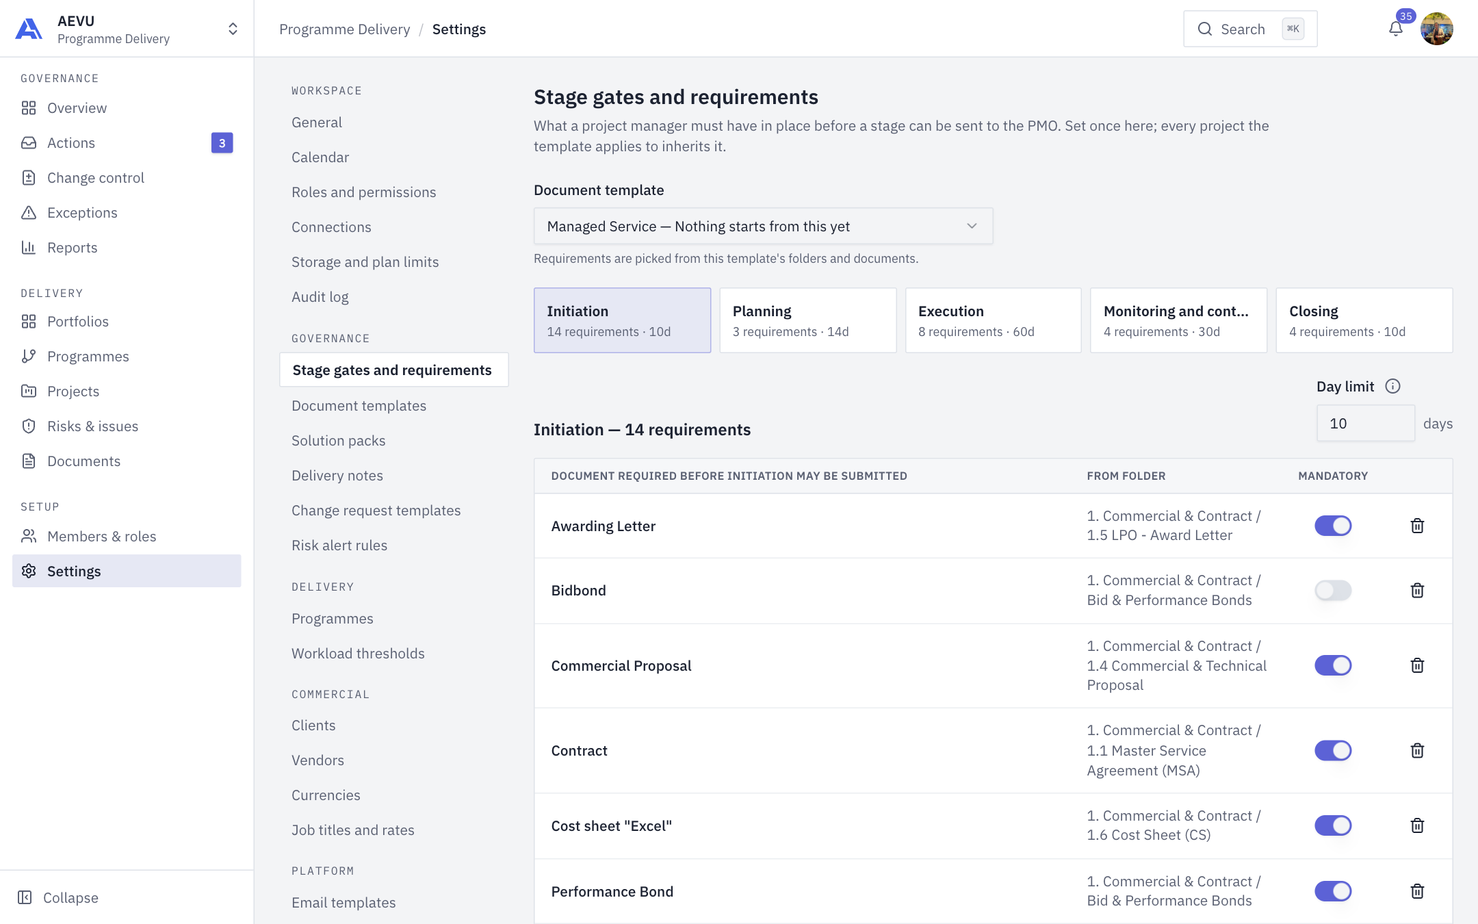The height and width of the screenshot is (924, 1478).
Task: Open Email templates settings
Action: point(343,902)
